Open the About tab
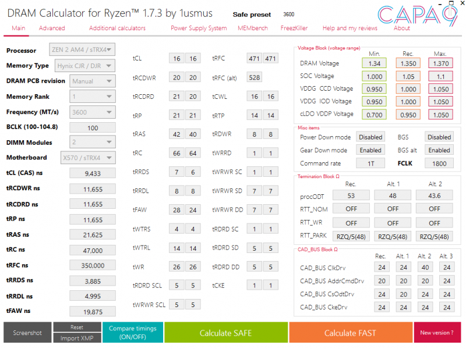 coord(401,28)
